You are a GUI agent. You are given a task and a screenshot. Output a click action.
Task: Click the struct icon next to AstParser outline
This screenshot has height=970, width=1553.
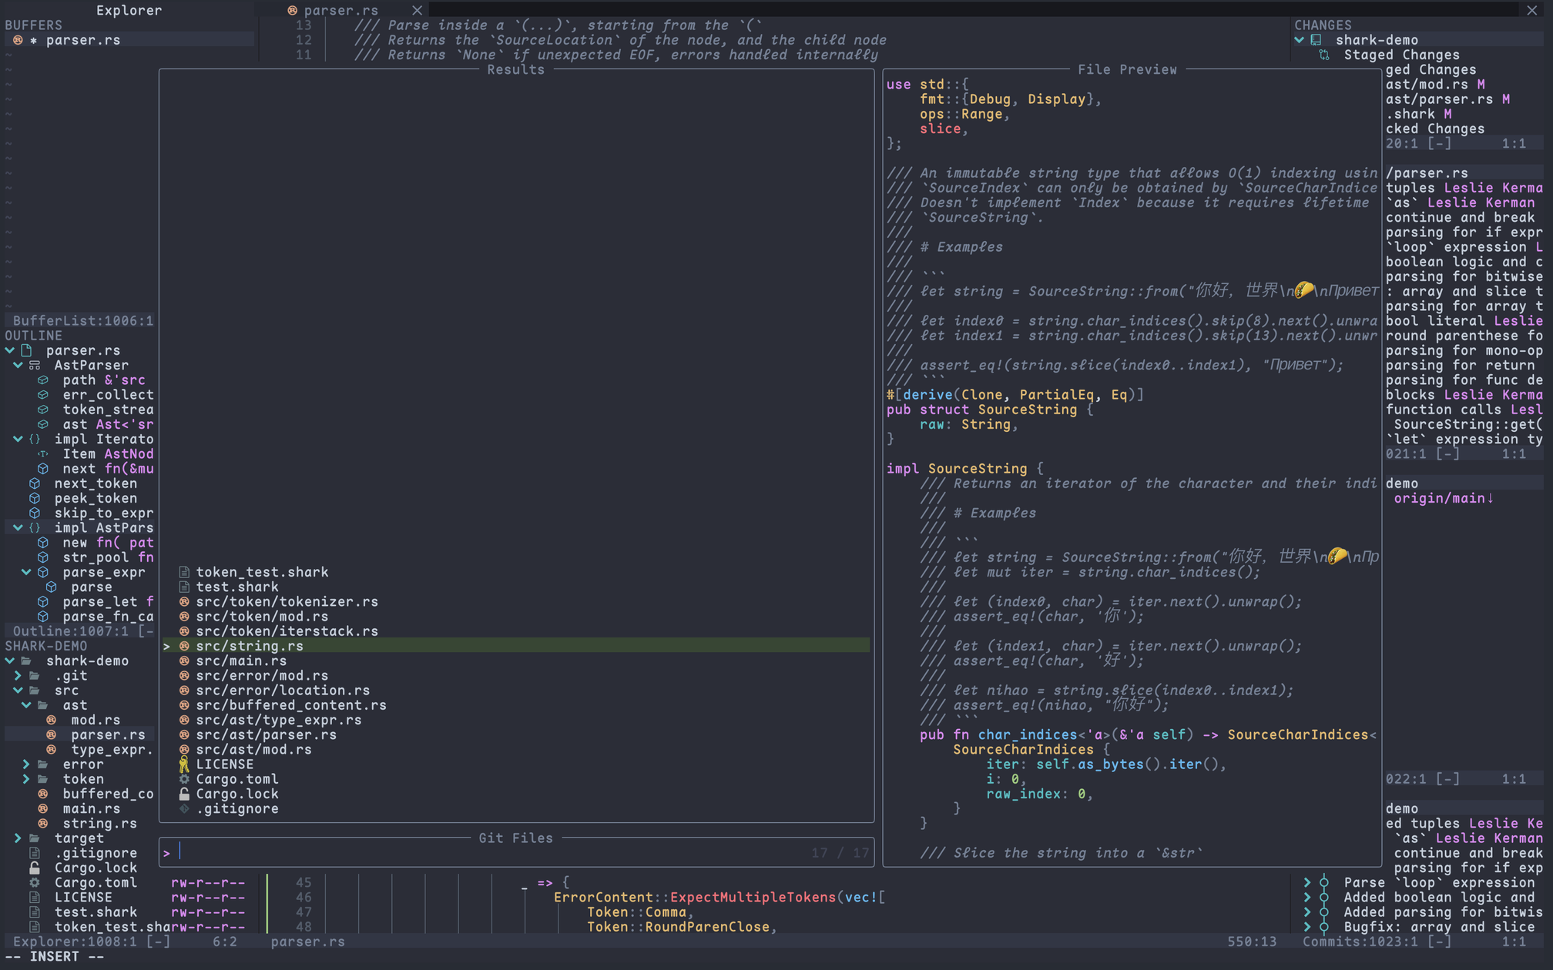(35, 365)
